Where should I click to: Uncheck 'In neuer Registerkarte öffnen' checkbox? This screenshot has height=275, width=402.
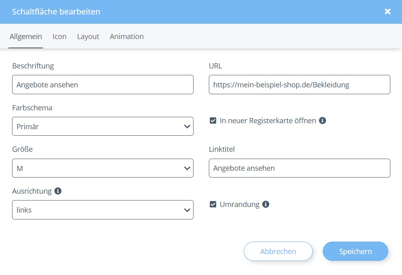(x=213, y=120)
